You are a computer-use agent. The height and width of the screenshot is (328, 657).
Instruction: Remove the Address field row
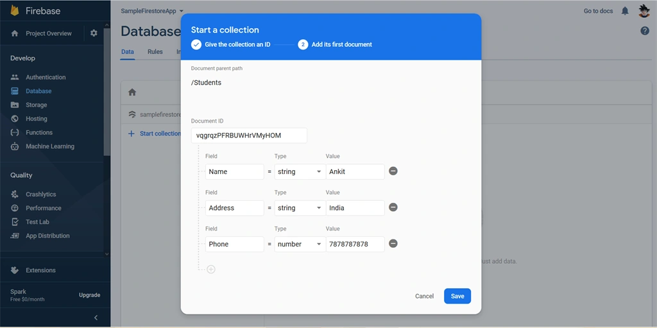pos(393,207)
